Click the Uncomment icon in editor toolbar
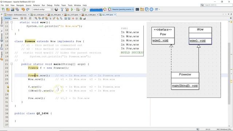 coord(84,18)
